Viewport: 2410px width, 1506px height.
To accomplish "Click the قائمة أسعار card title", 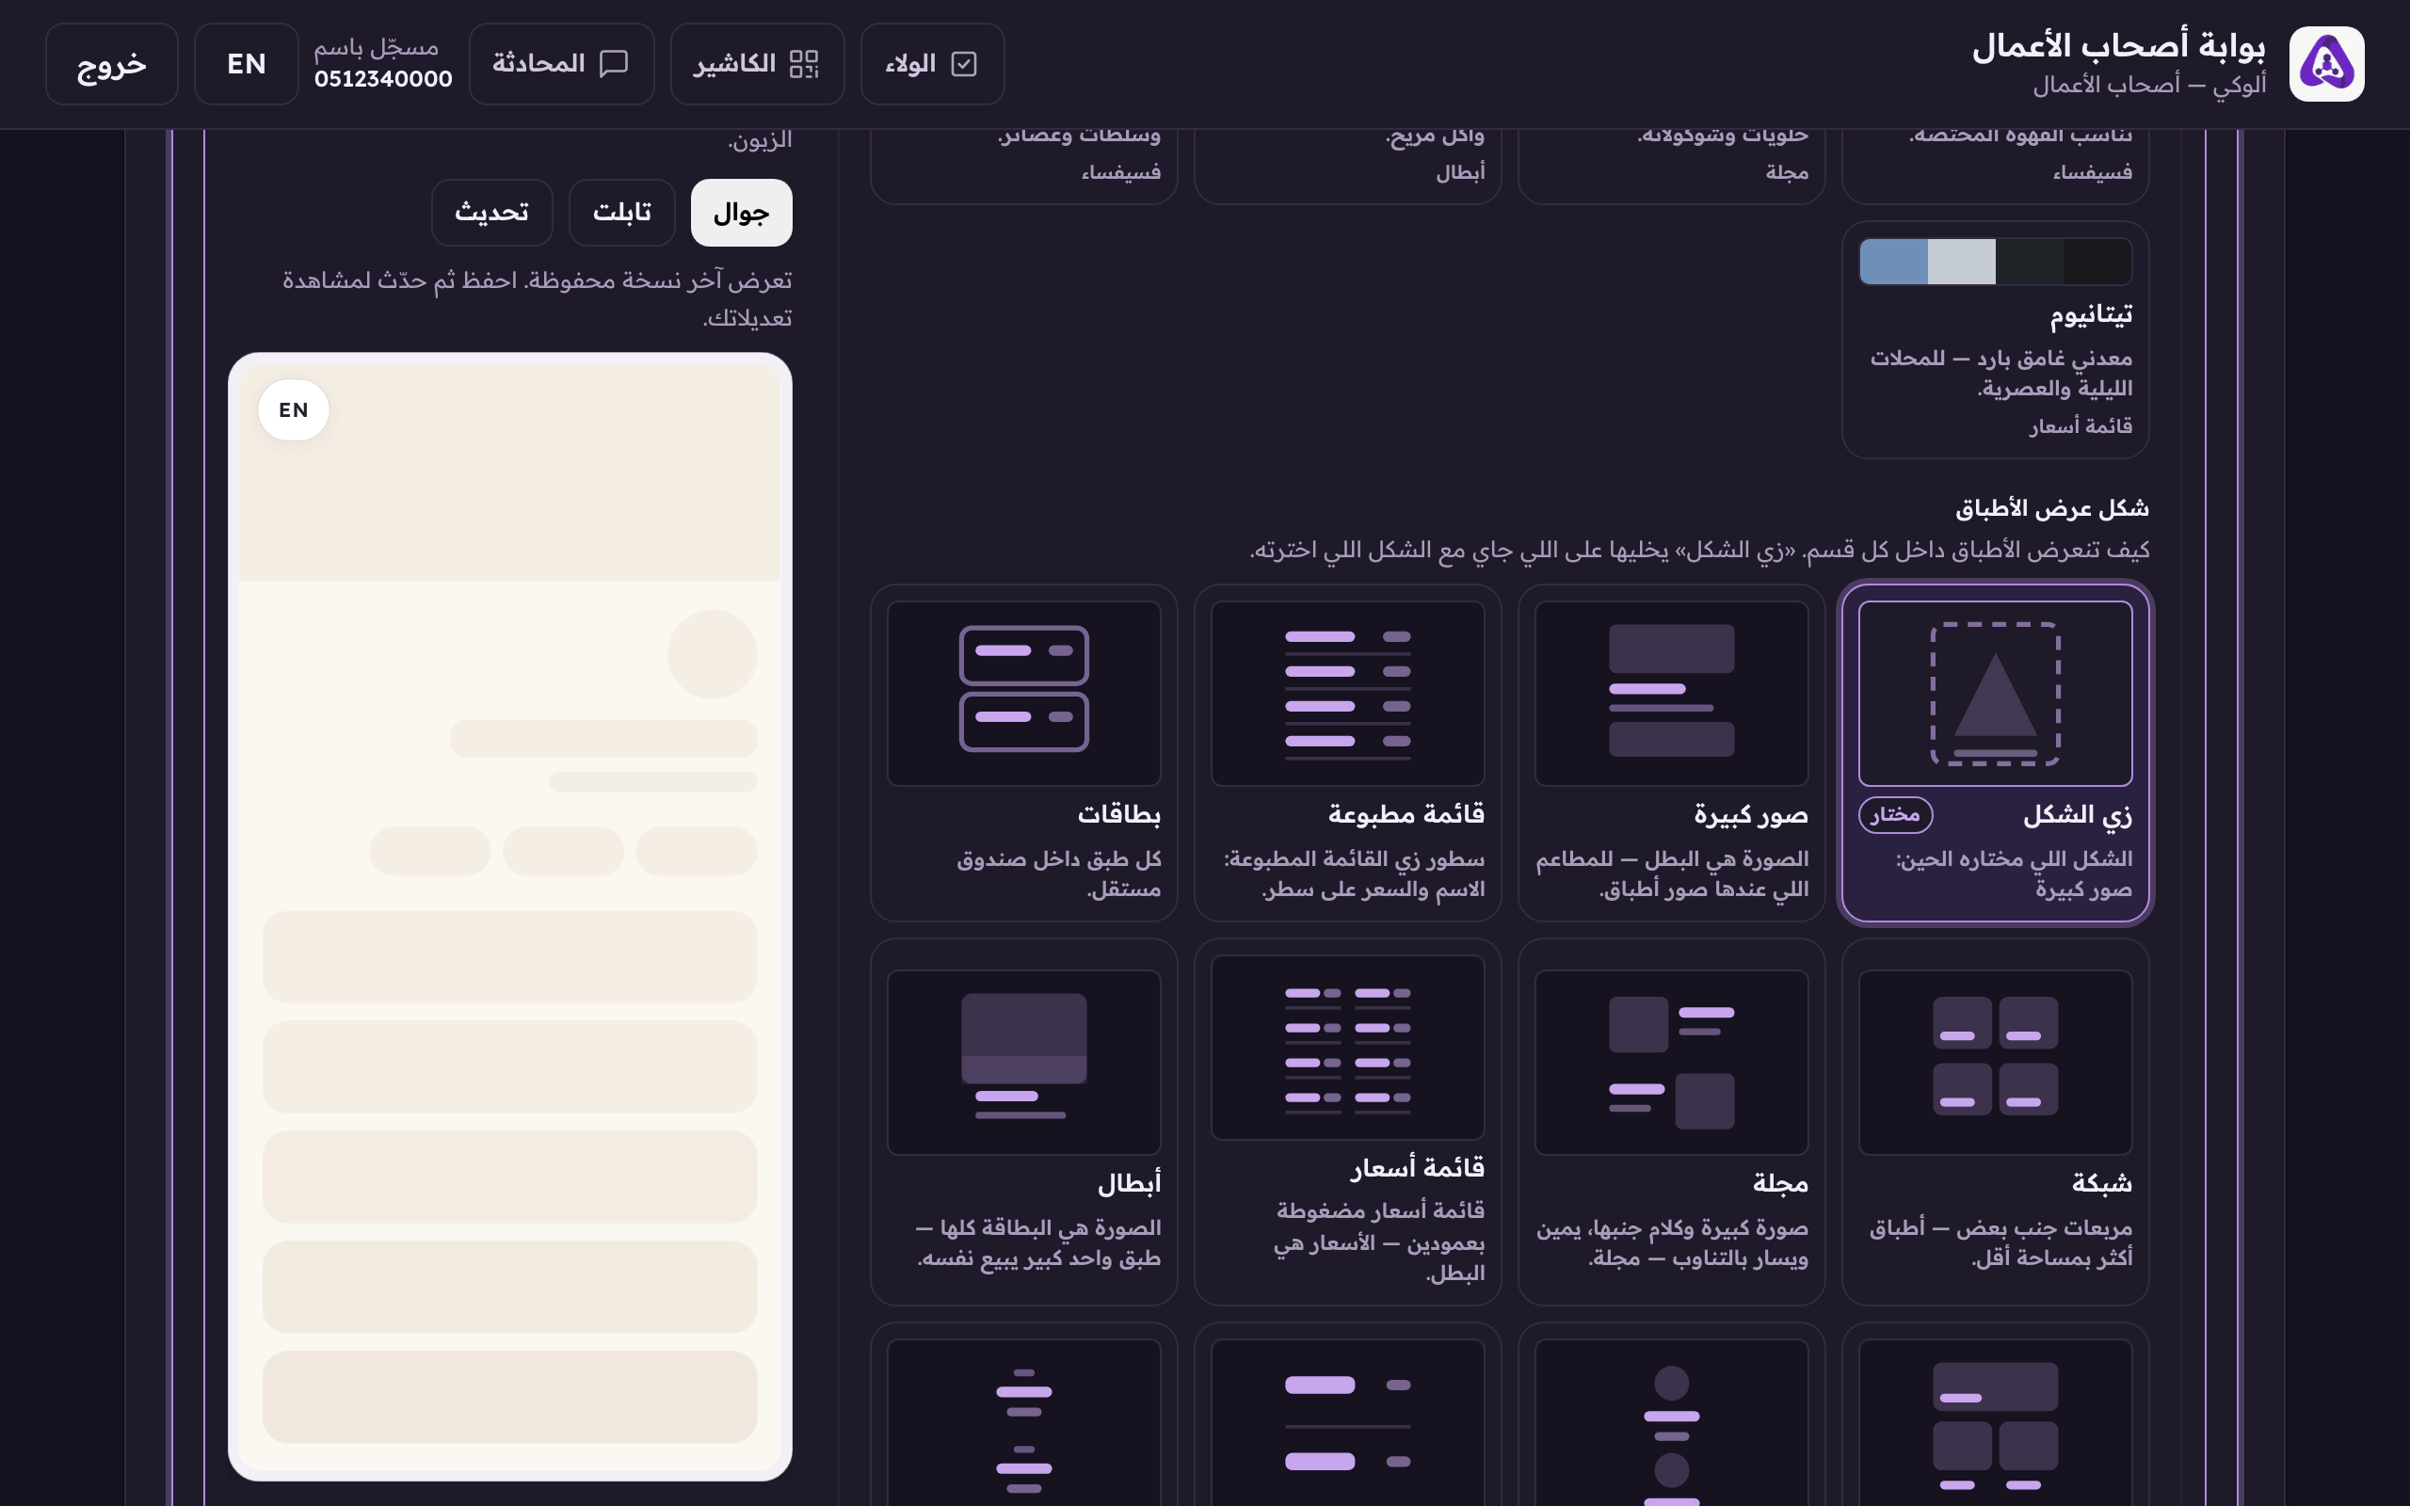I will pyautogui.click(x=1416, y=1167).
